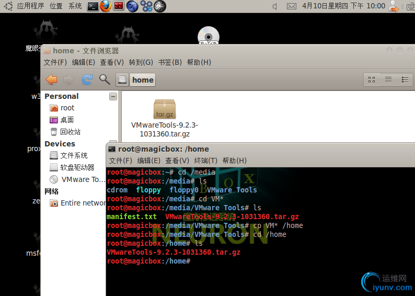415x296 pixels.
Task: Select VMware Tools disc in sidebar
Action: (x=77, y=179)
